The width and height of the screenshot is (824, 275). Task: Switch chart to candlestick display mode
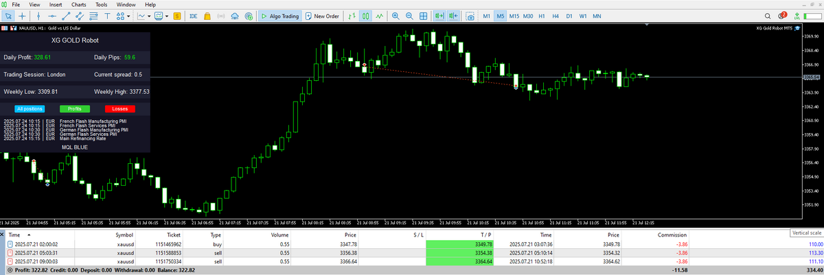[366, 16]
